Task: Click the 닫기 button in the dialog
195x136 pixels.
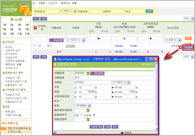Action: (115, 127)
